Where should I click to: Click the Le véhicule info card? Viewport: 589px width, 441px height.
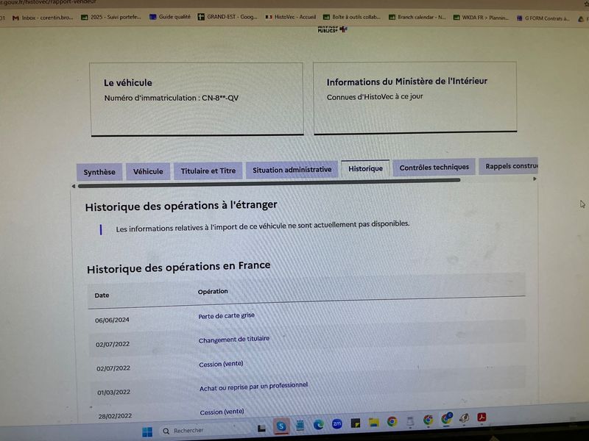[x=197, y=99]
